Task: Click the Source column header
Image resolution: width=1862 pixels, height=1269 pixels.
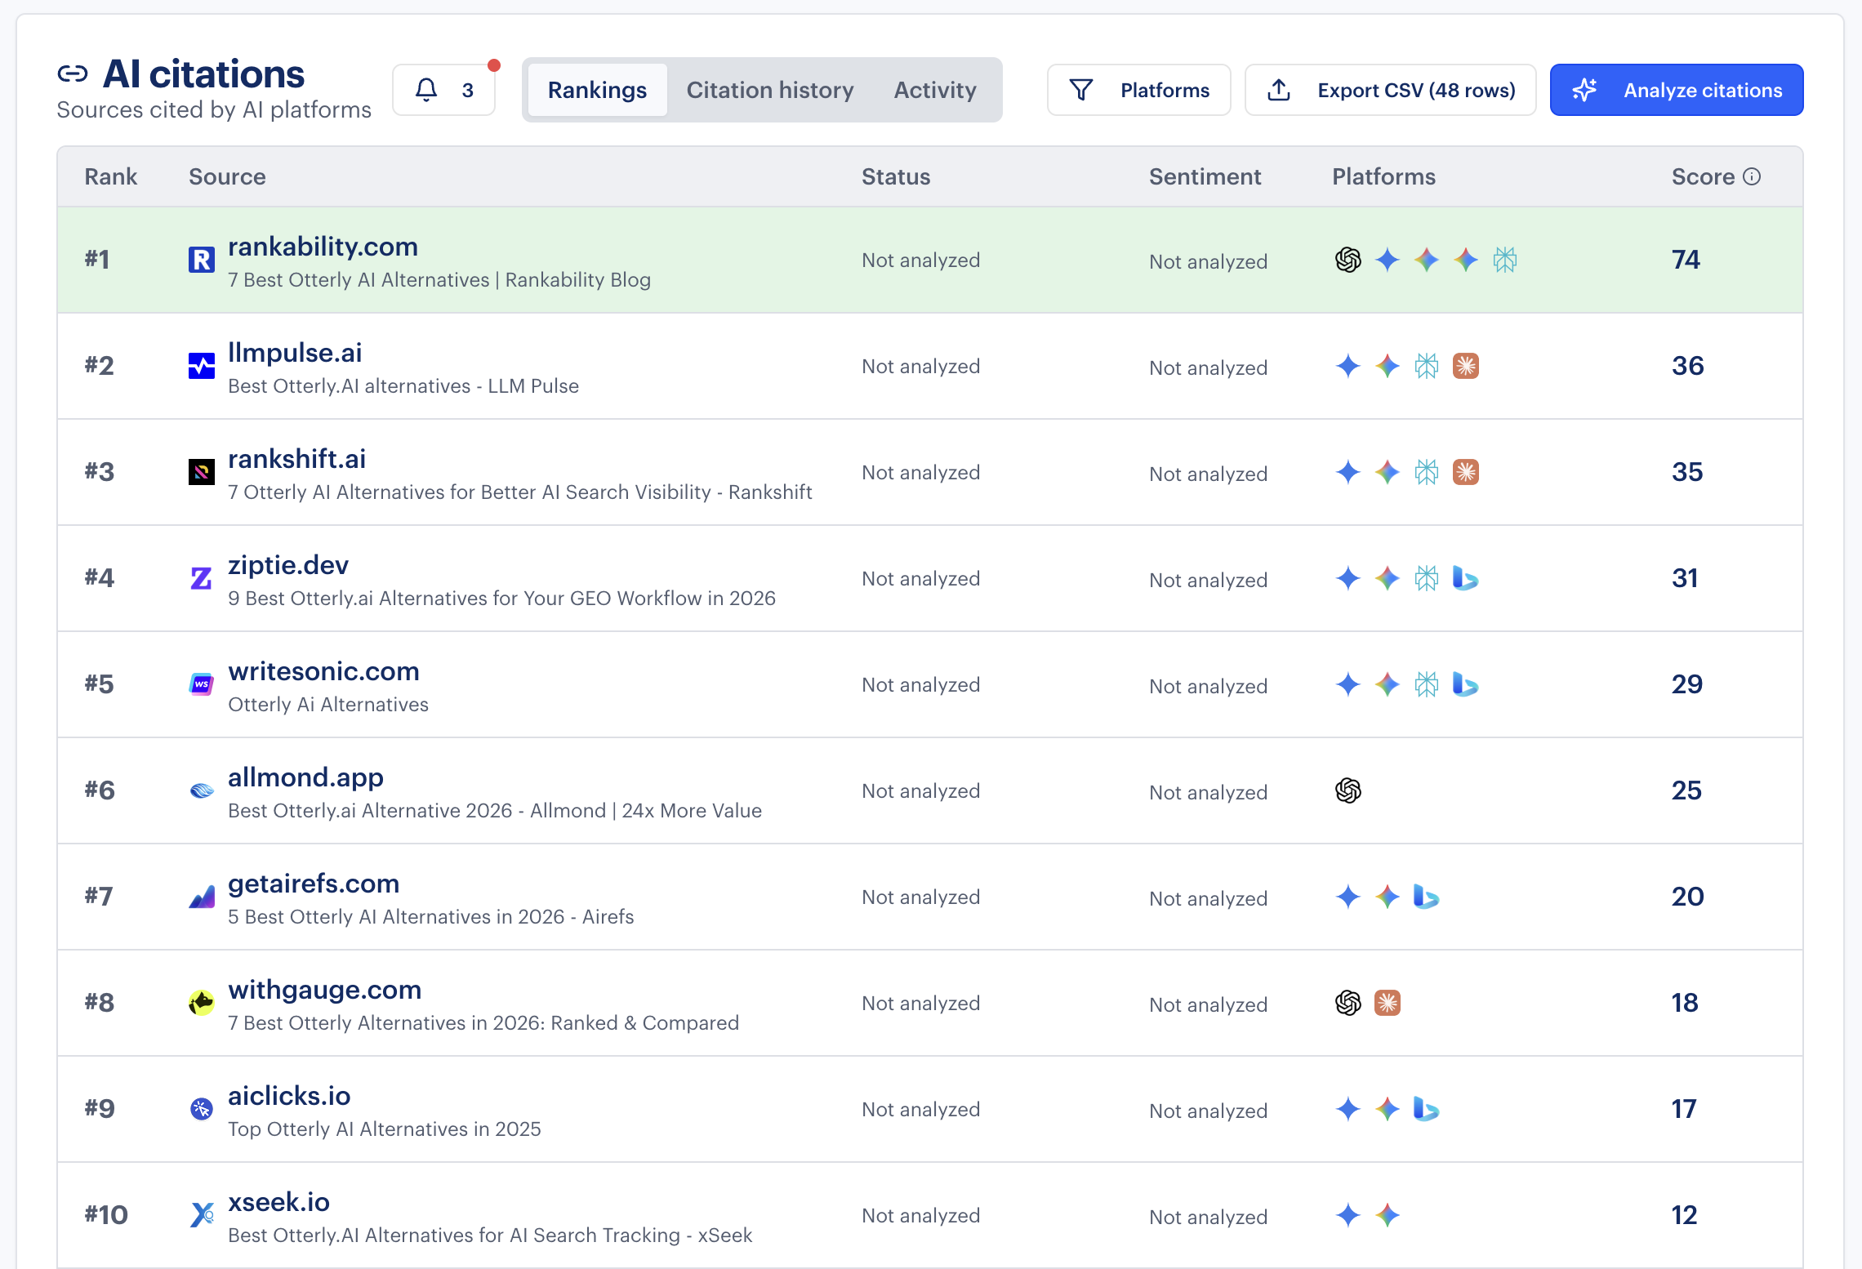Action: (227, 176)
